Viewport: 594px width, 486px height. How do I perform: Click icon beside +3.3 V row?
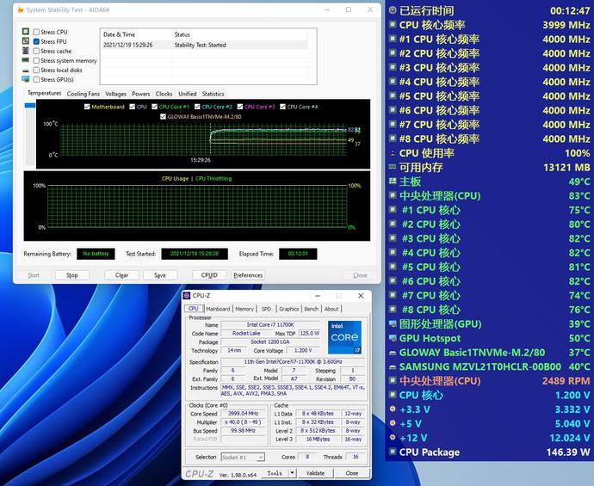tap(393, 409)
